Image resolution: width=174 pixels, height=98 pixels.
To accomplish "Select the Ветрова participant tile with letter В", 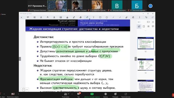I will 117,6.
